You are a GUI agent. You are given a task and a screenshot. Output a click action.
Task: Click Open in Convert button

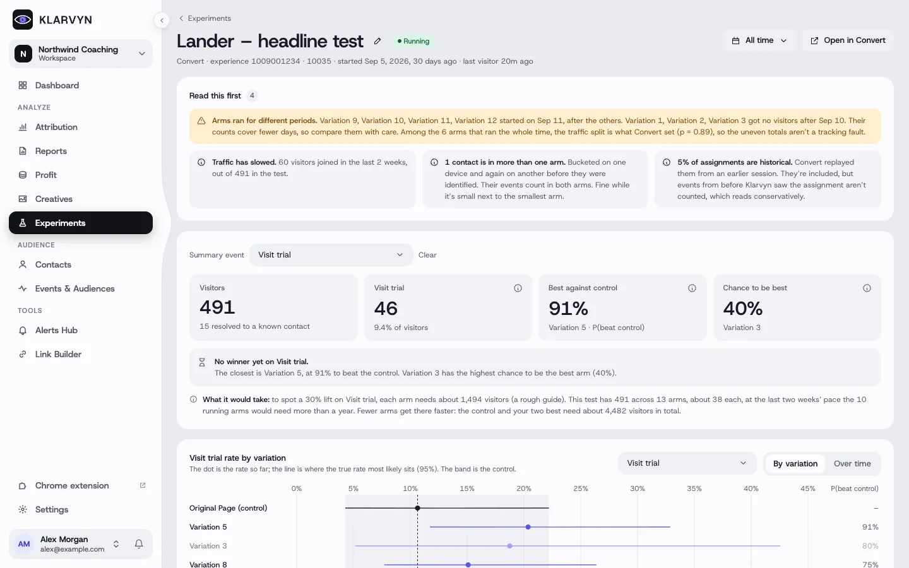click(x=847, y=40)
